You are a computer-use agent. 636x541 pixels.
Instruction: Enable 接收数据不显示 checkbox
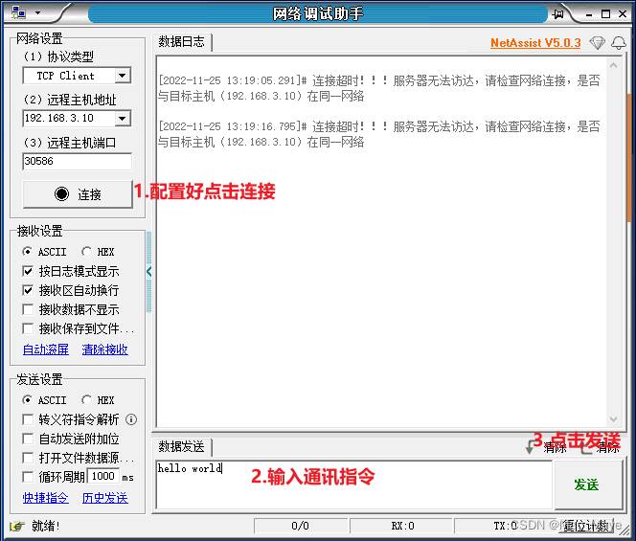(x=28, y=309)
